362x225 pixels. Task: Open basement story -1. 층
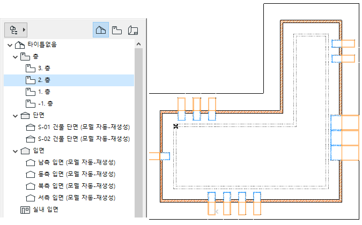46,103
